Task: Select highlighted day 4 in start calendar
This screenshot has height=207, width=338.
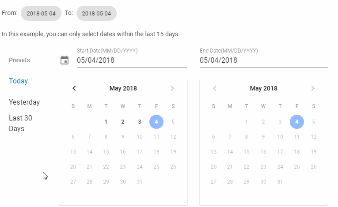Action: 156,122
